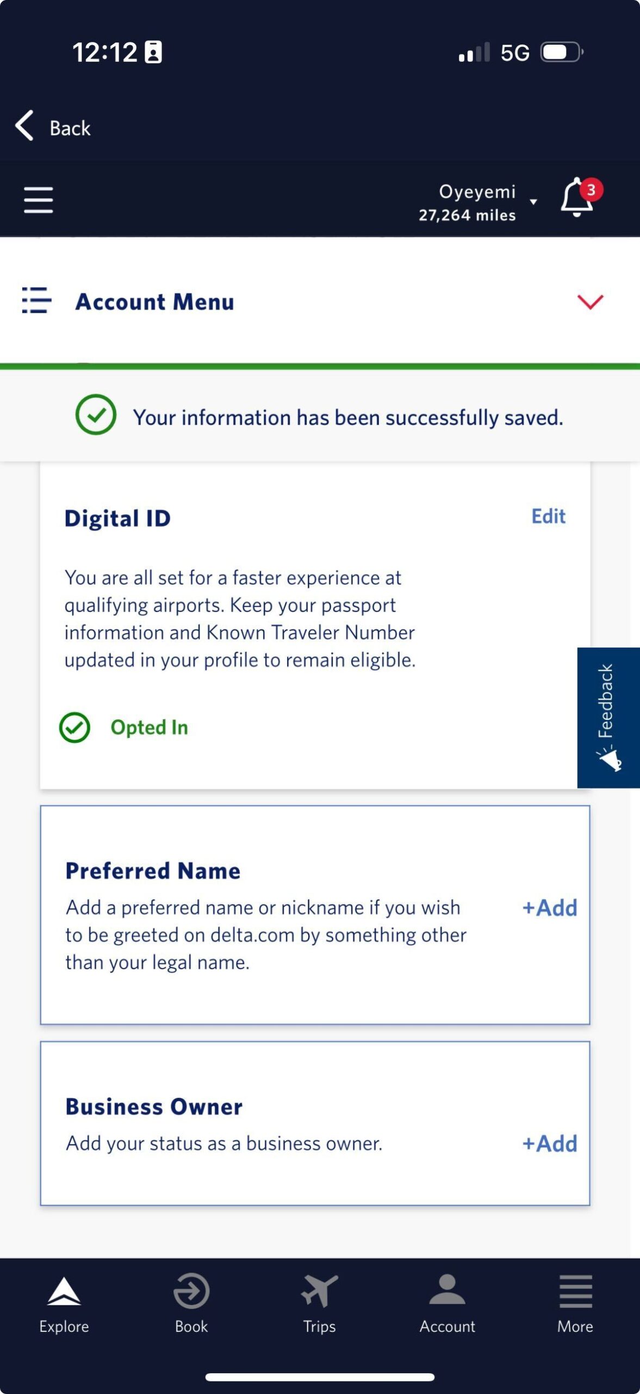This screenshot has width=640, height=1394.
Task: Click the Account Menu list icon
Action: (36, 301)
